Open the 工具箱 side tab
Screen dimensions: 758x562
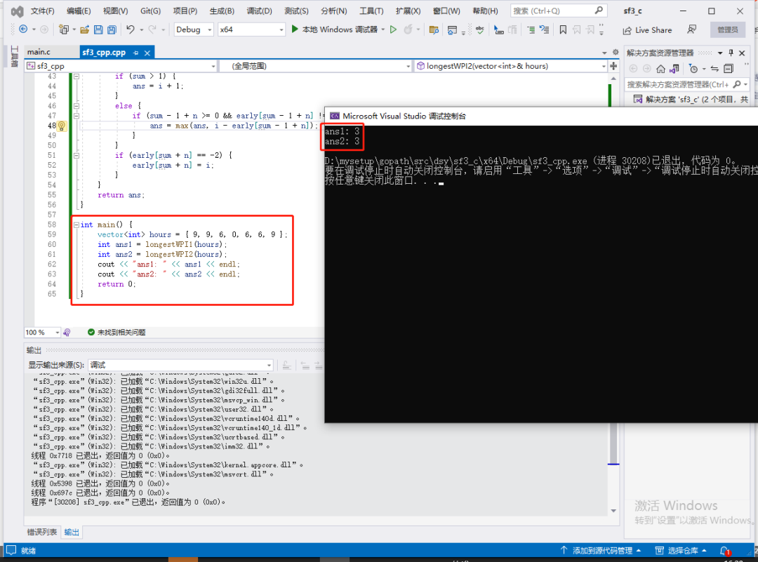pos(14,57)
